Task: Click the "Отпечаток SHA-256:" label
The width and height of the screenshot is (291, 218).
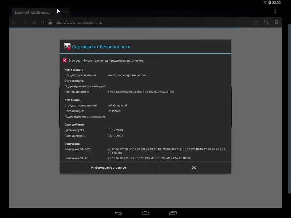Action: (x=78, y=149)
